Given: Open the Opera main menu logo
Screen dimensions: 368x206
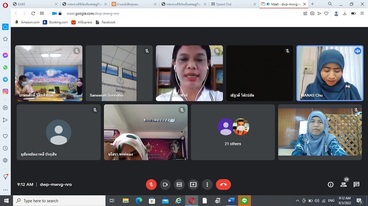Looking at the screenshot, I should 5,4.
